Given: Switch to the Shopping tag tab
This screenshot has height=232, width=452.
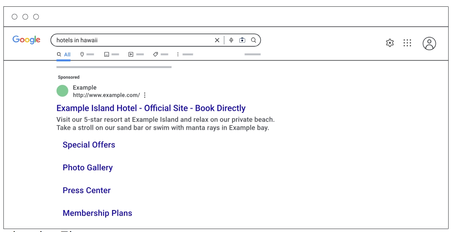Looking at the screenshot, I should click(161, 54).
